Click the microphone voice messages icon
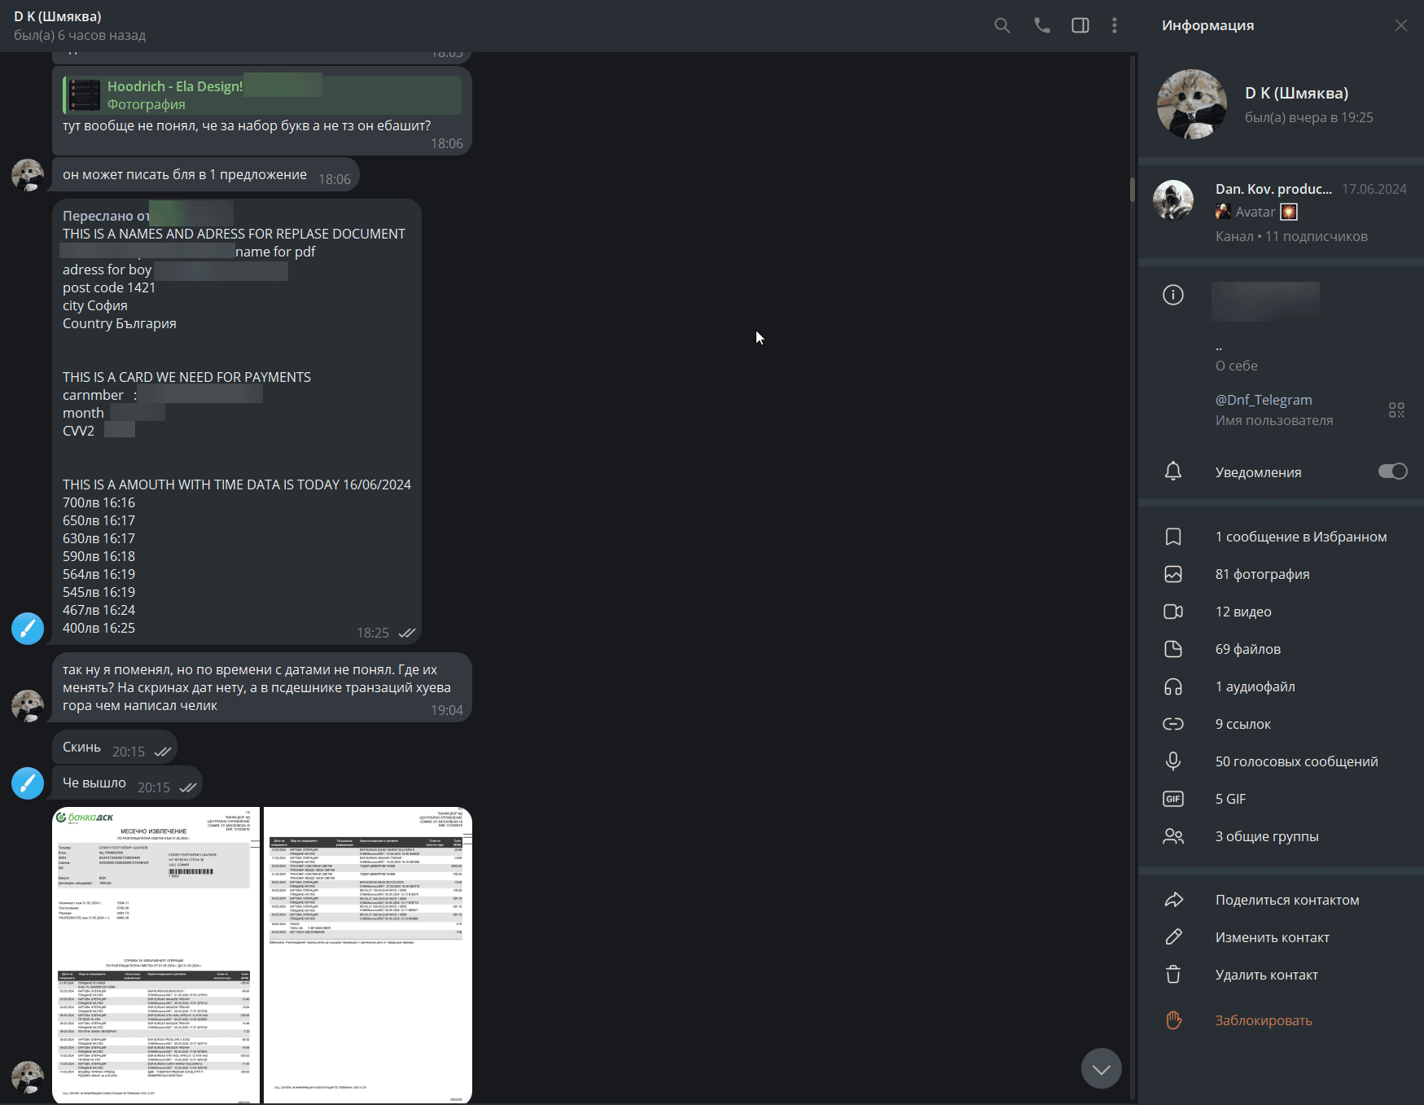The height and width of the screenshot is (1105, 1424). 1173,761
